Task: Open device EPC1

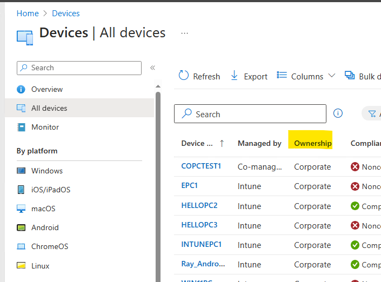Action: [189, 186]
